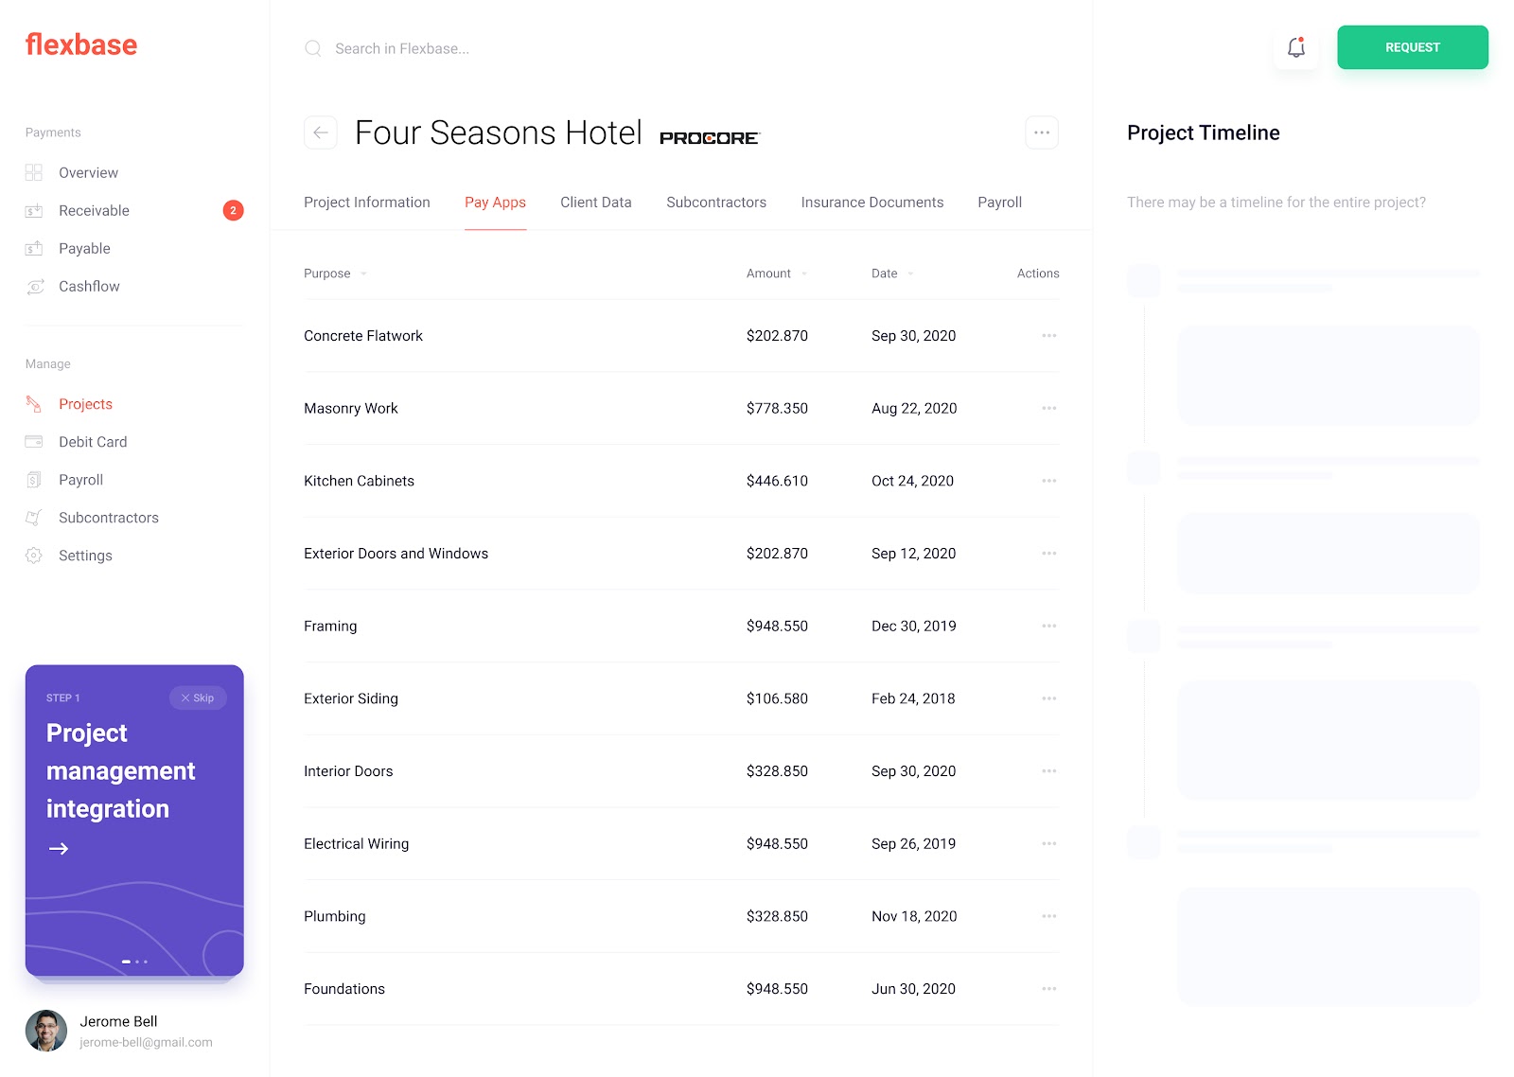The image size is (1514, 1077).
Task: Click the jerome-bell@gmail.com email text
Action: tap(146, 1042)
